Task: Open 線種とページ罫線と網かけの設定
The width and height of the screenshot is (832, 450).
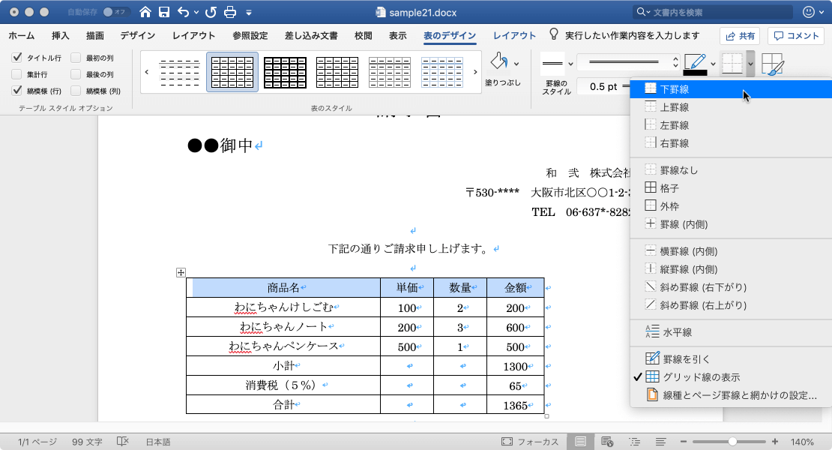Action: pyautogui.click(x=731, y=395)
